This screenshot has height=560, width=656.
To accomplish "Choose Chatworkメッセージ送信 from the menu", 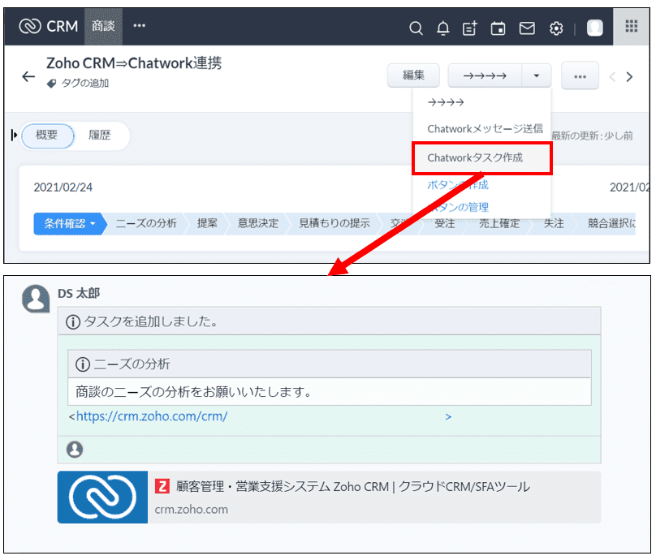I will click(485, 129).
